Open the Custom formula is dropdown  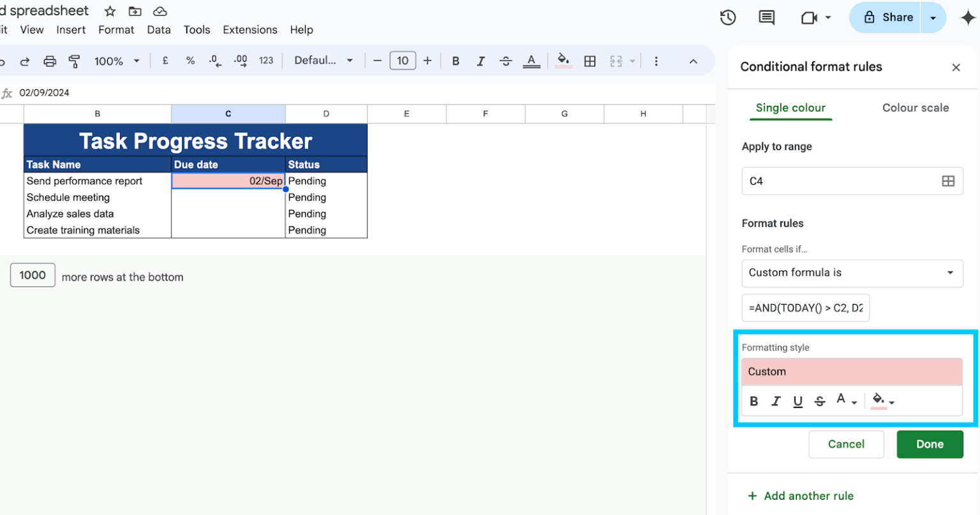[x=852, y=273]
